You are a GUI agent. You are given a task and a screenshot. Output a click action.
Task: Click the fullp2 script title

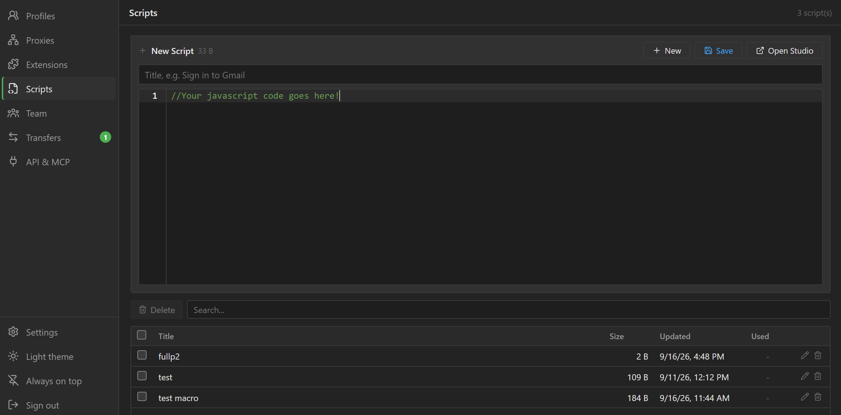169,357
